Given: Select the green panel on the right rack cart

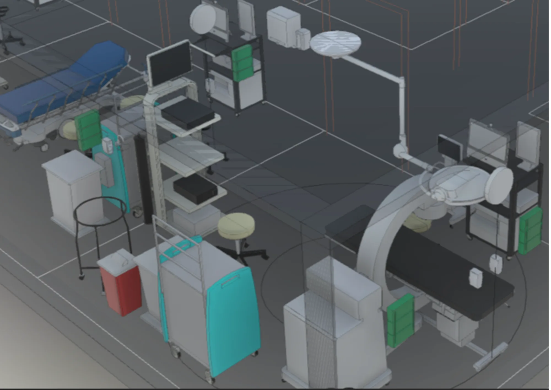Looking at the screenshot, I should (530, 230).
